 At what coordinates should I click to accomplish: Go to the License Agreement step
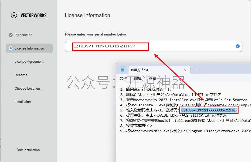(x=29, y=61)
